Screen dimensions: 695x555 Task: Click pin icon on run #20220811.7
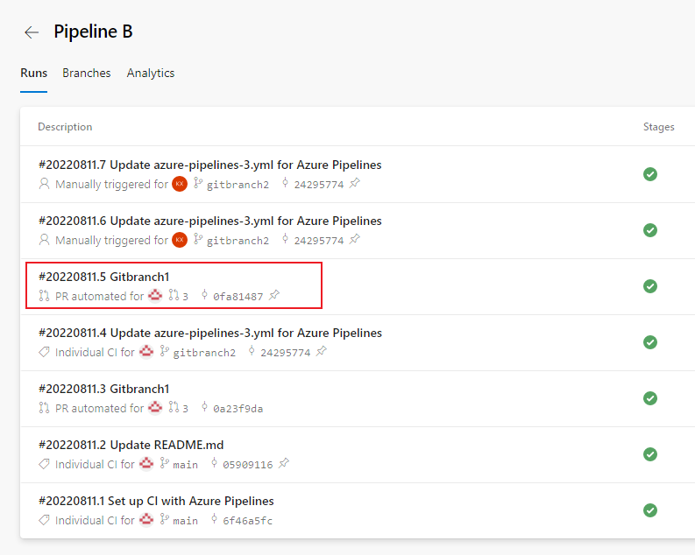[x=354, y=184]
